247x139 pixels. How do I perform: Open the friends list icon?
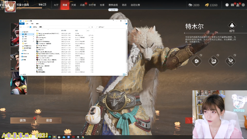pos(238,5)
